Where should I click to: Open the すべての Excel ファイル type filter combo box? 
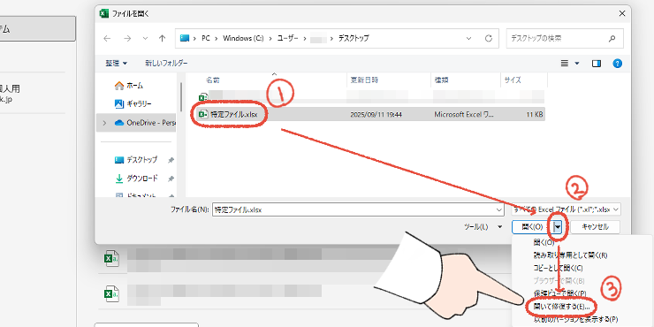[567, 209]
